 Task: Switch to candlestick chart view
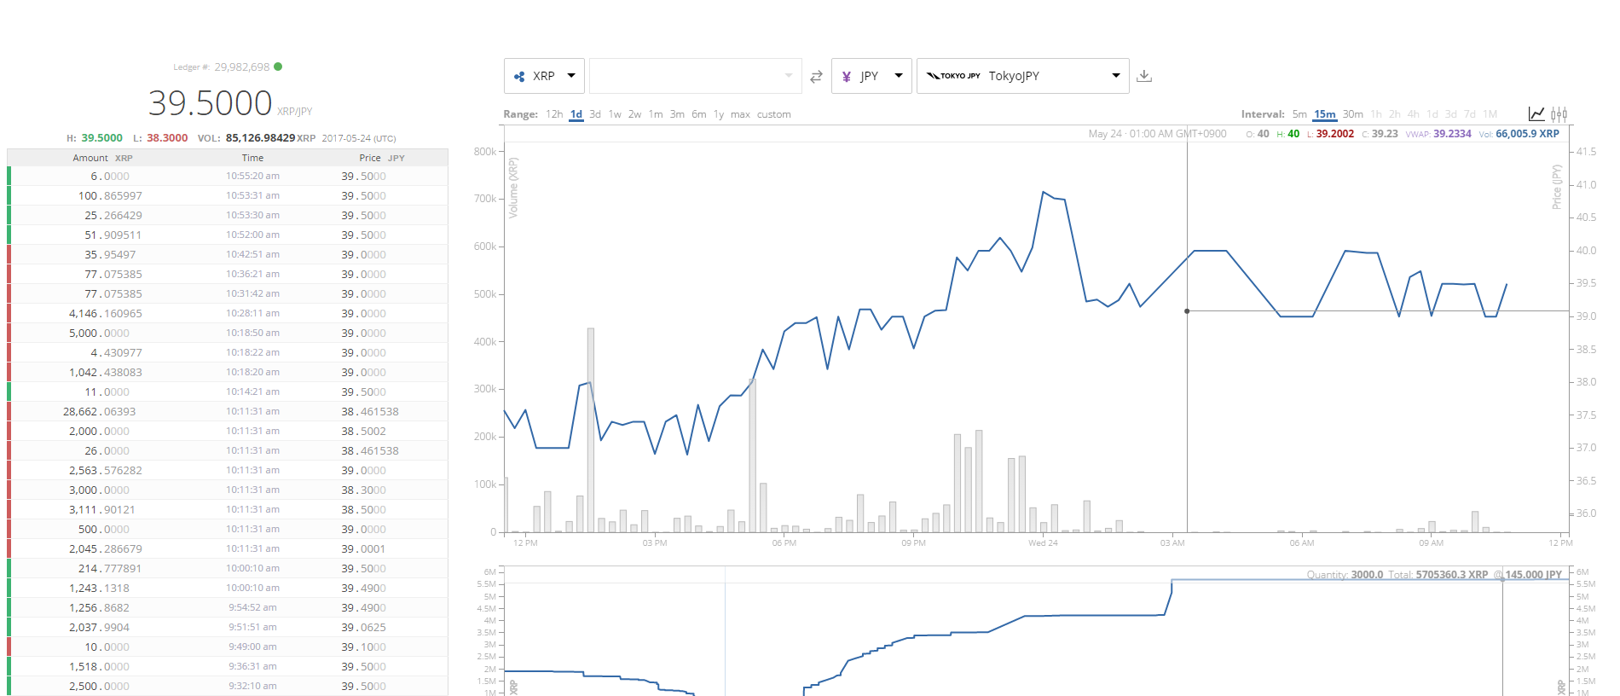(x=1559, y=113)
